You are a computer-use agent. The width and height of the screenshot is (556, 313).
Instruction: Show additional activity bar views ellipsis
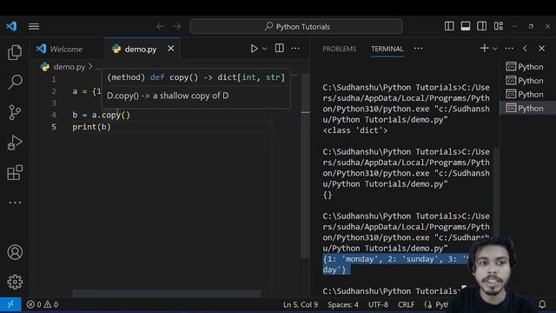click(15, 203)
